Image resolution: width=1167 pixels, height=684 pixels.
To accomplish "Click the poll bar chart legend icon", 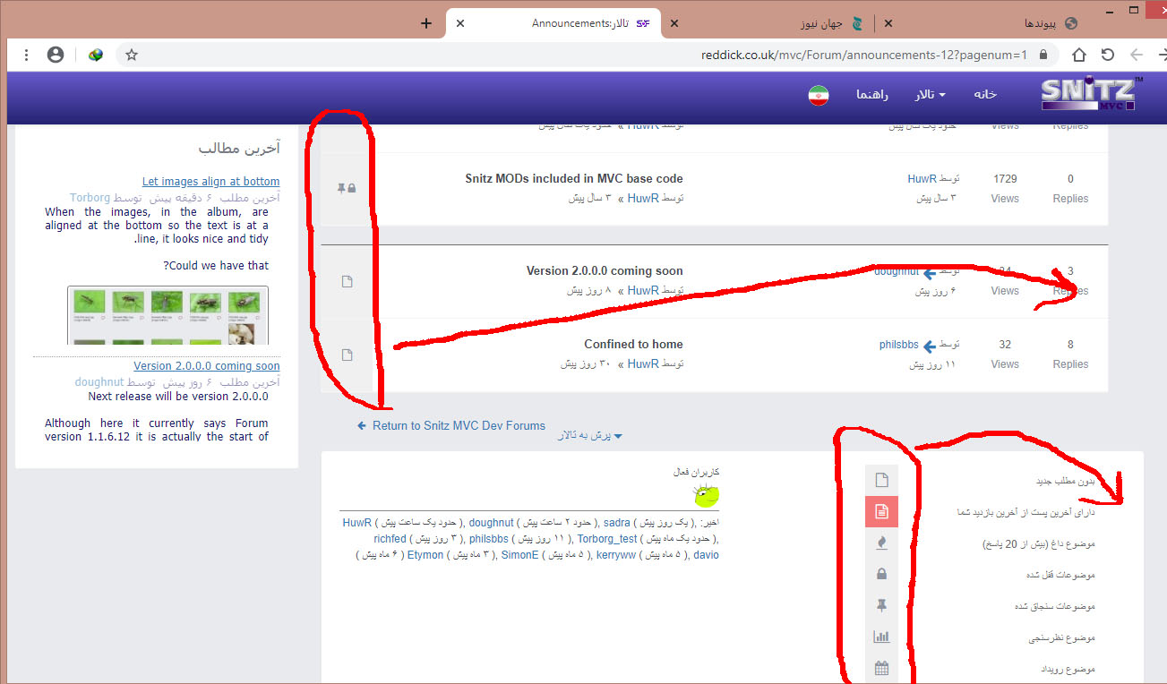I will [881, 637].
